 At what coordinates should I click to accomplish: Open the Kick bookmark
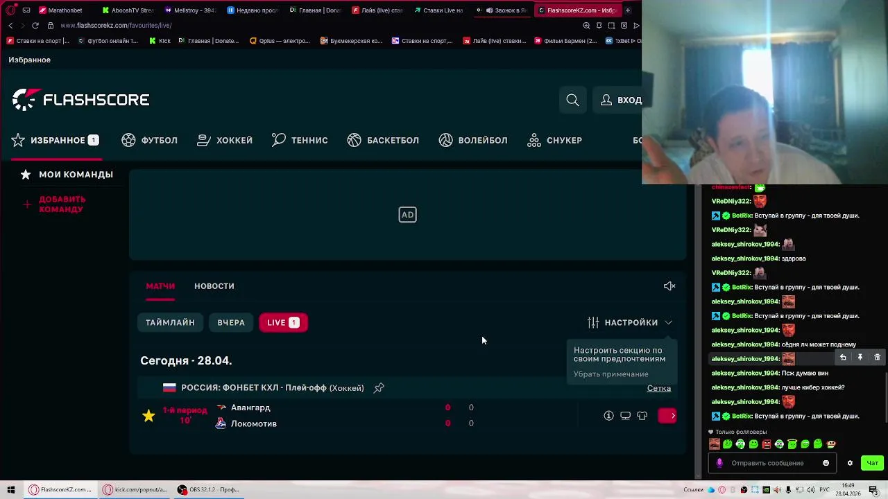click(x=160, y=41)
